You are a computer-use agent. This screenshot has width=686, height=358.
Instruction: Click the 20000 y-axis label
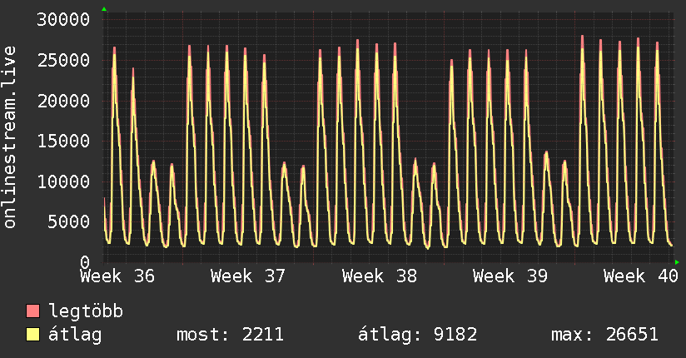click(x=63, y=101)
